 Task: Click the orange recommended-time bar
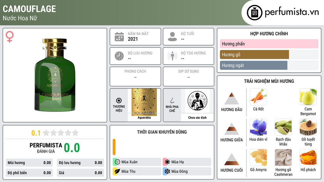(114, 147)
